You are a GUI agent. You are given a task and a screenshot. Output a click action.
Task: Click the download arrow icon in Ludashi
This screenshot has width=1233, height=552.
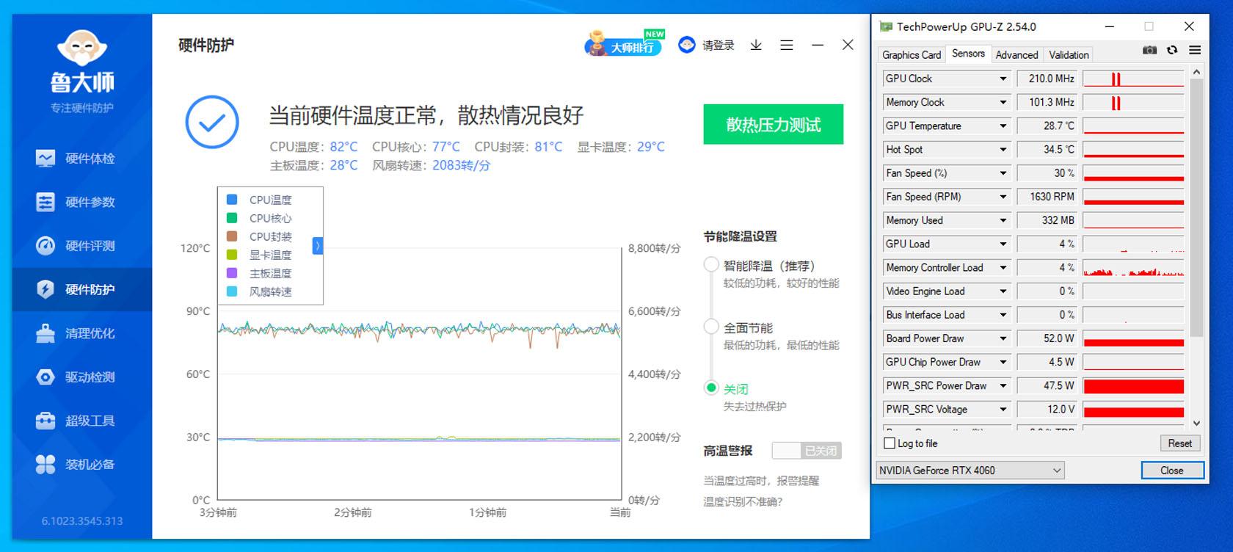click(x=756, y=46)
